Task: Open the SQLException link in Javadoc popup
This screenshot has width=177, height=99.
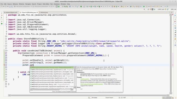Action: tap(85, 79)
